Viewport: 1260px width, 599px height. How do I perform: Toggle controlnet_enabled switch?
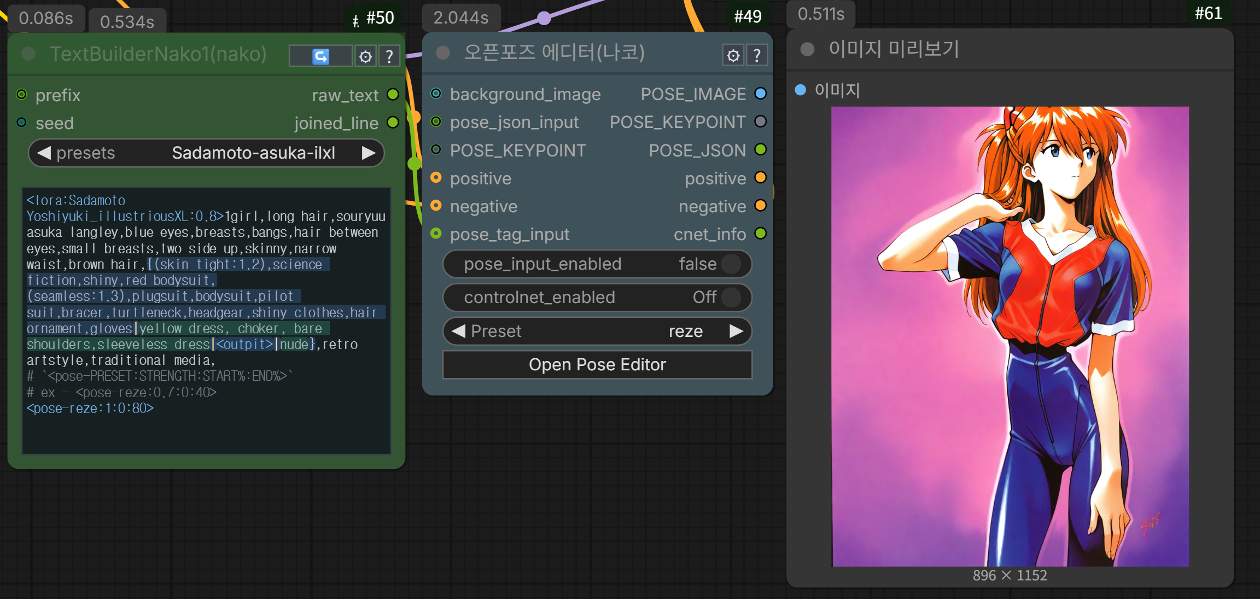click(731, 298)
